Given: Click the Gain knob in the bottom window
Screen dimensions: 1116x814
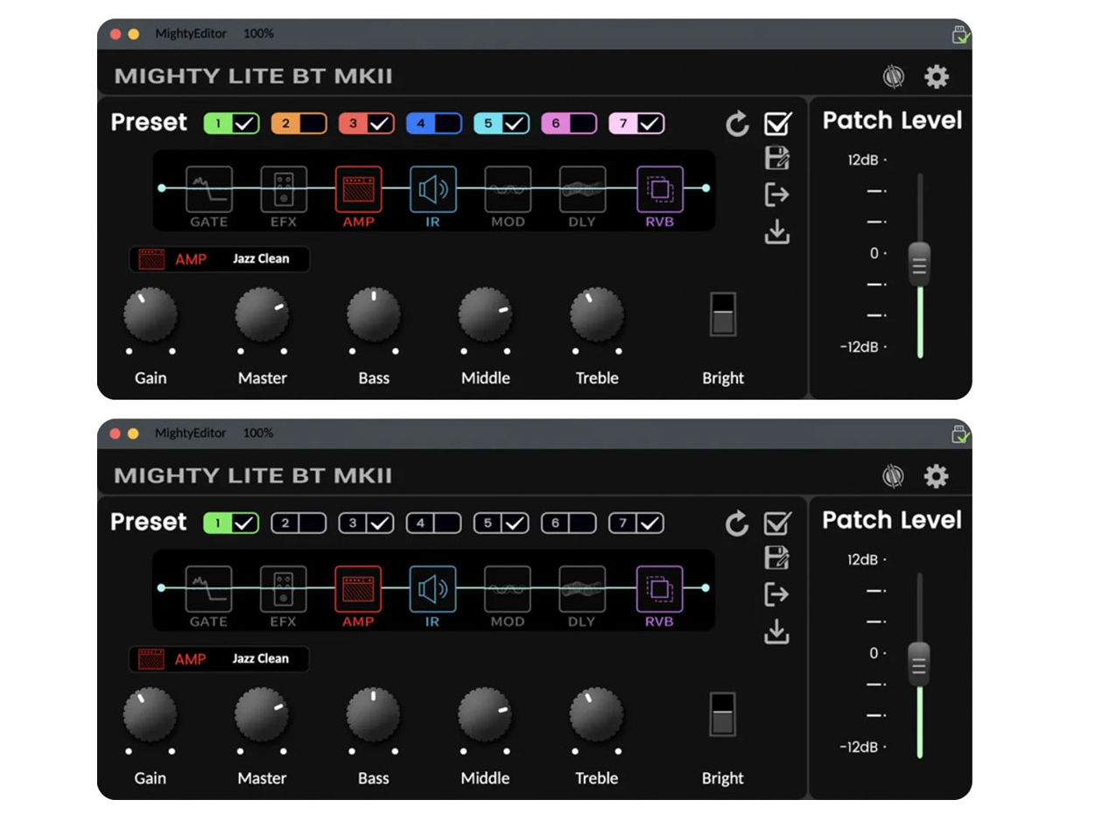Looking at the screenshot, I should [x=150, y=714].
